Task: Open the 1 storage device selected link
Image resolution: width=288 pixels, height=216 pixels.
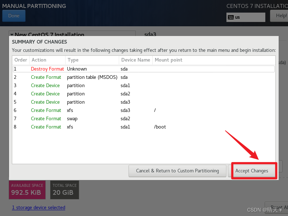Action: [x=39, y=208]
